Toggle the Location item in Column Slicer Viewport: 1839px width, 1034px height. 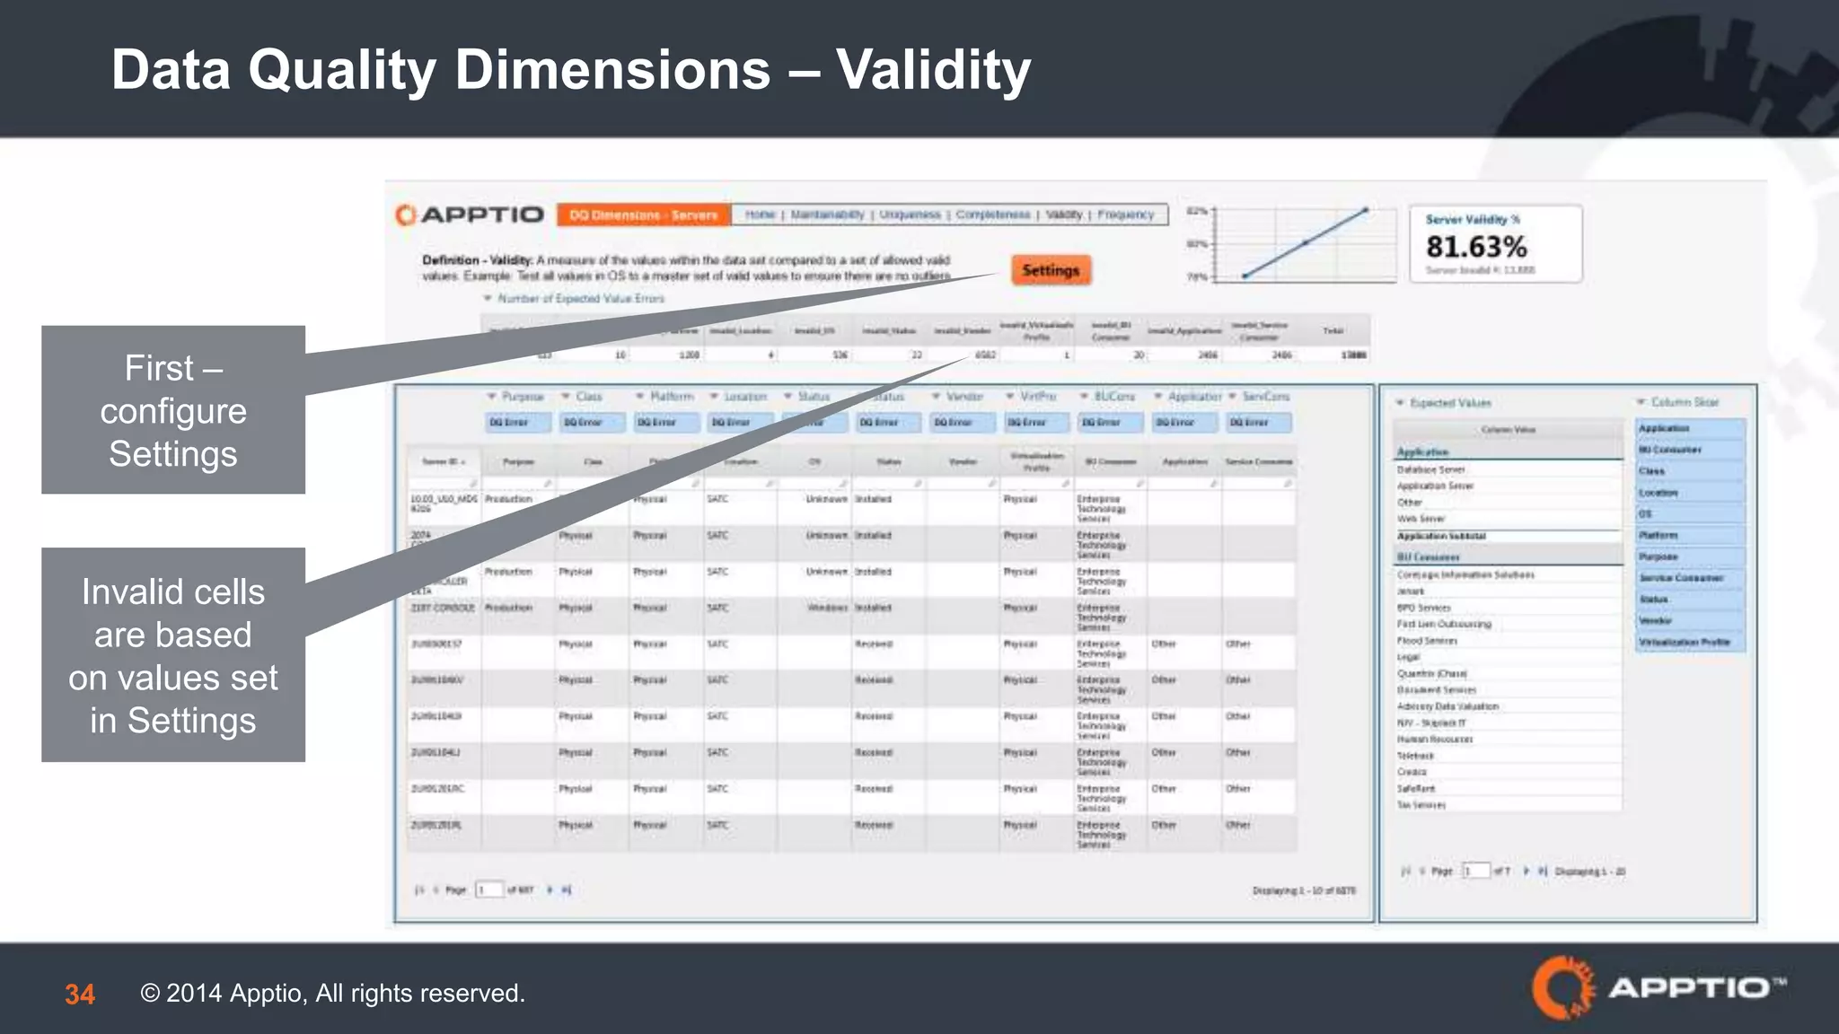[x=1691, y=493]
